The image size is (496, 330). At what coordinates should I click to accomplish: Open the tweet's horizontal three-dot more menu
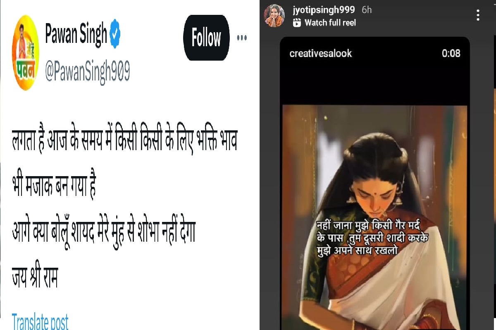(242, 38)
